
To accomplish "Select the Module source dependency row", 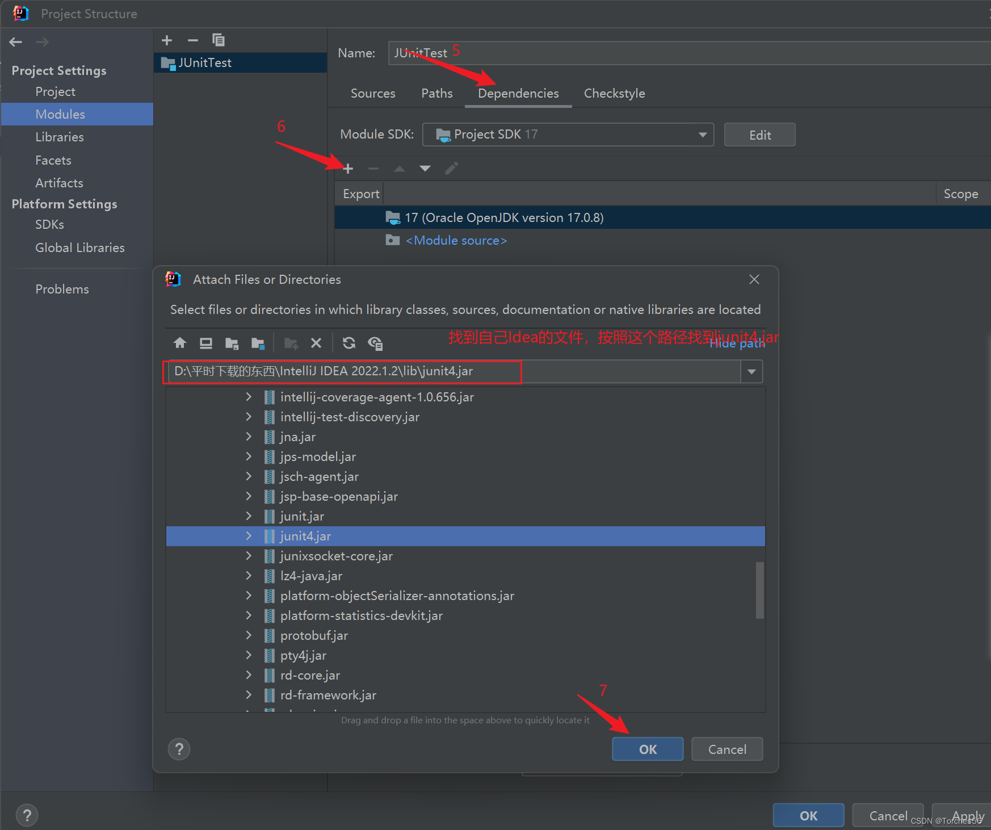I will click(662, 240).
